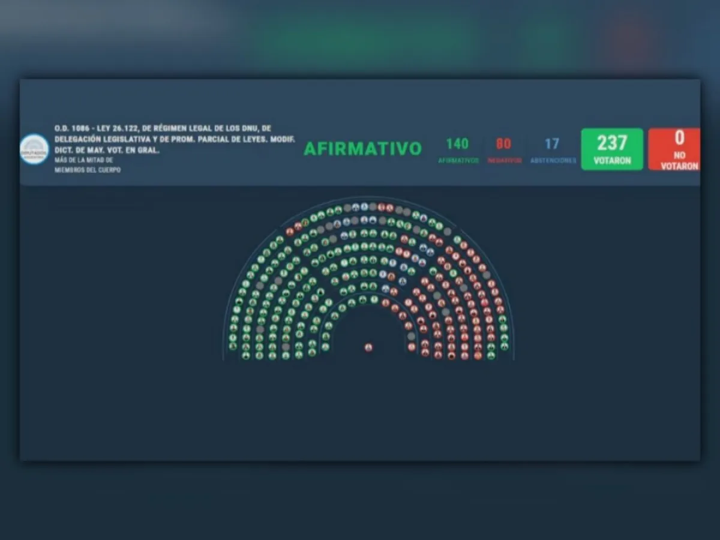Screen dimensions: 720x540
Task: Click the red 0 No Votaron box
Action: (x=674, y=149)
